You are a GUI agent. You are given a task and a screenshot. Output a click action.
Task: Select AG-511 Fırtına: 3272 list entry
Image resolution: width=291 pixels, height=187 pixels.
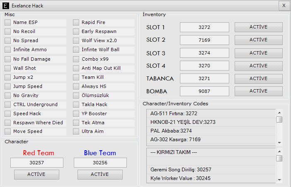(211, 114)
